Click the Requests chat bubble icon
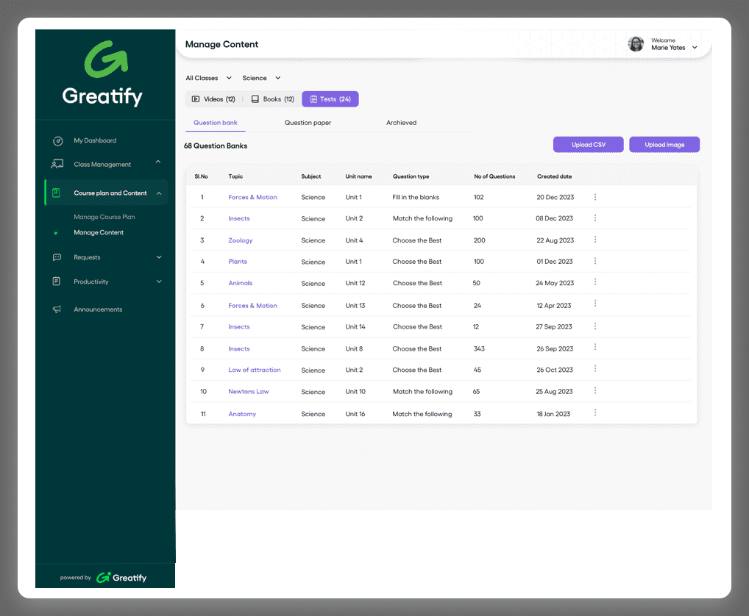749x616 pixels. [57, 257]
